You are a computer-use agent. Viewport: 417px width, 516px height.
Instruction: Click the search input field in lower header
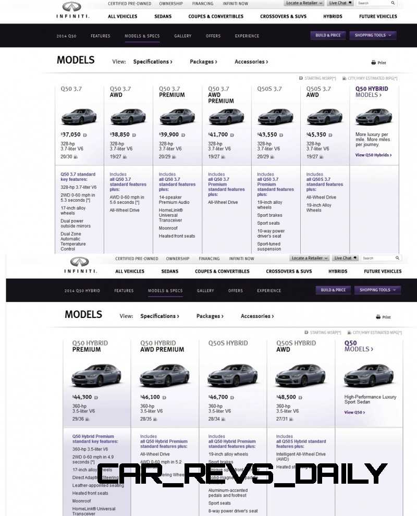(381, 258)
